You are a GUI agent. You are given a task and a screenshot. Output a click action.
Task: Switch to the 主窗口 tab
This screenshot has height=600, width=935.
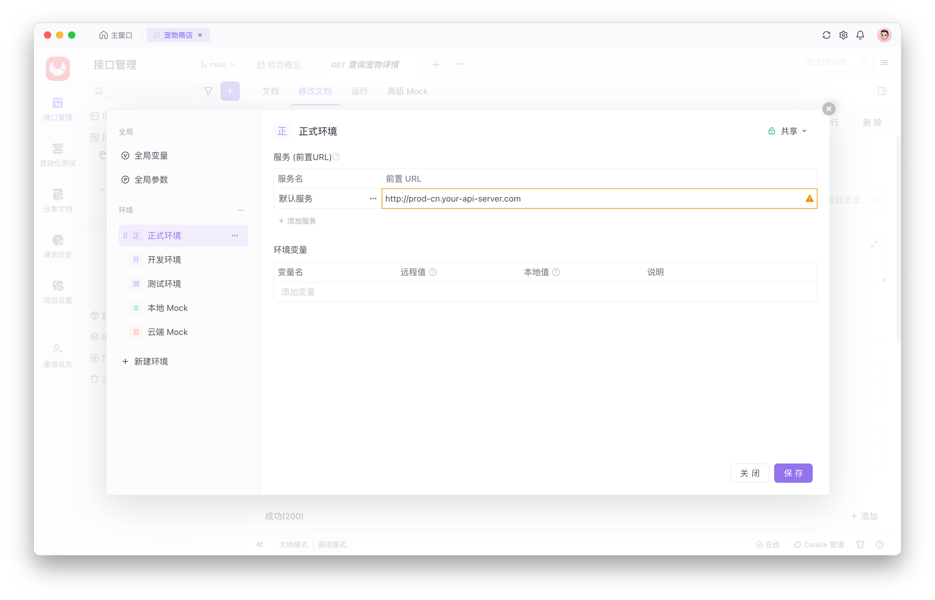116,35
